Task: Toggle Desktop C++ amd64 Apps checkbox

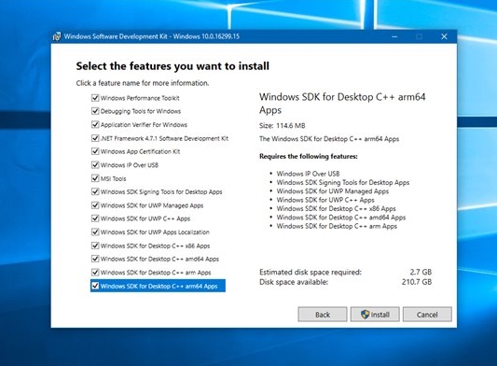Action: point(95,259)
